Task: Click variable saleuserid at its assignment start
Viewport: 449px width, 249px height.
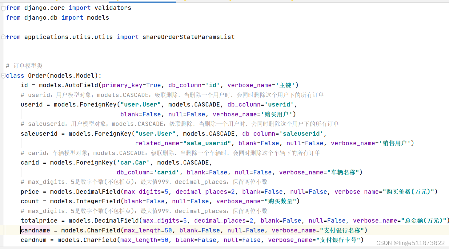Action: pyautogui.click(x=39, y=134)
